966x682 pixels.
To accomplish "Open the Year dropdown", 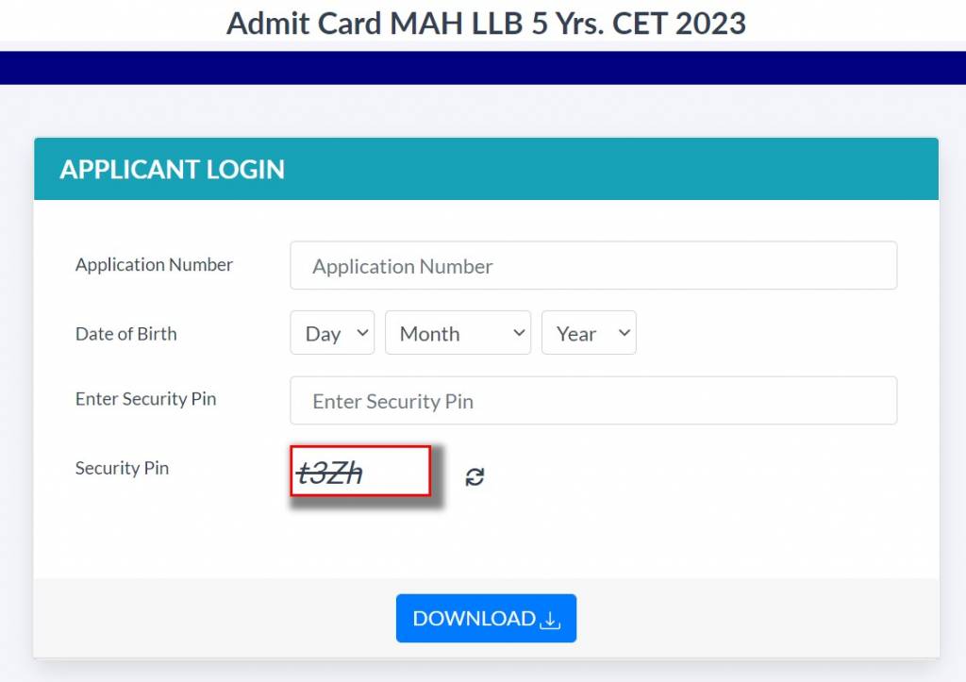I will 588,333.
